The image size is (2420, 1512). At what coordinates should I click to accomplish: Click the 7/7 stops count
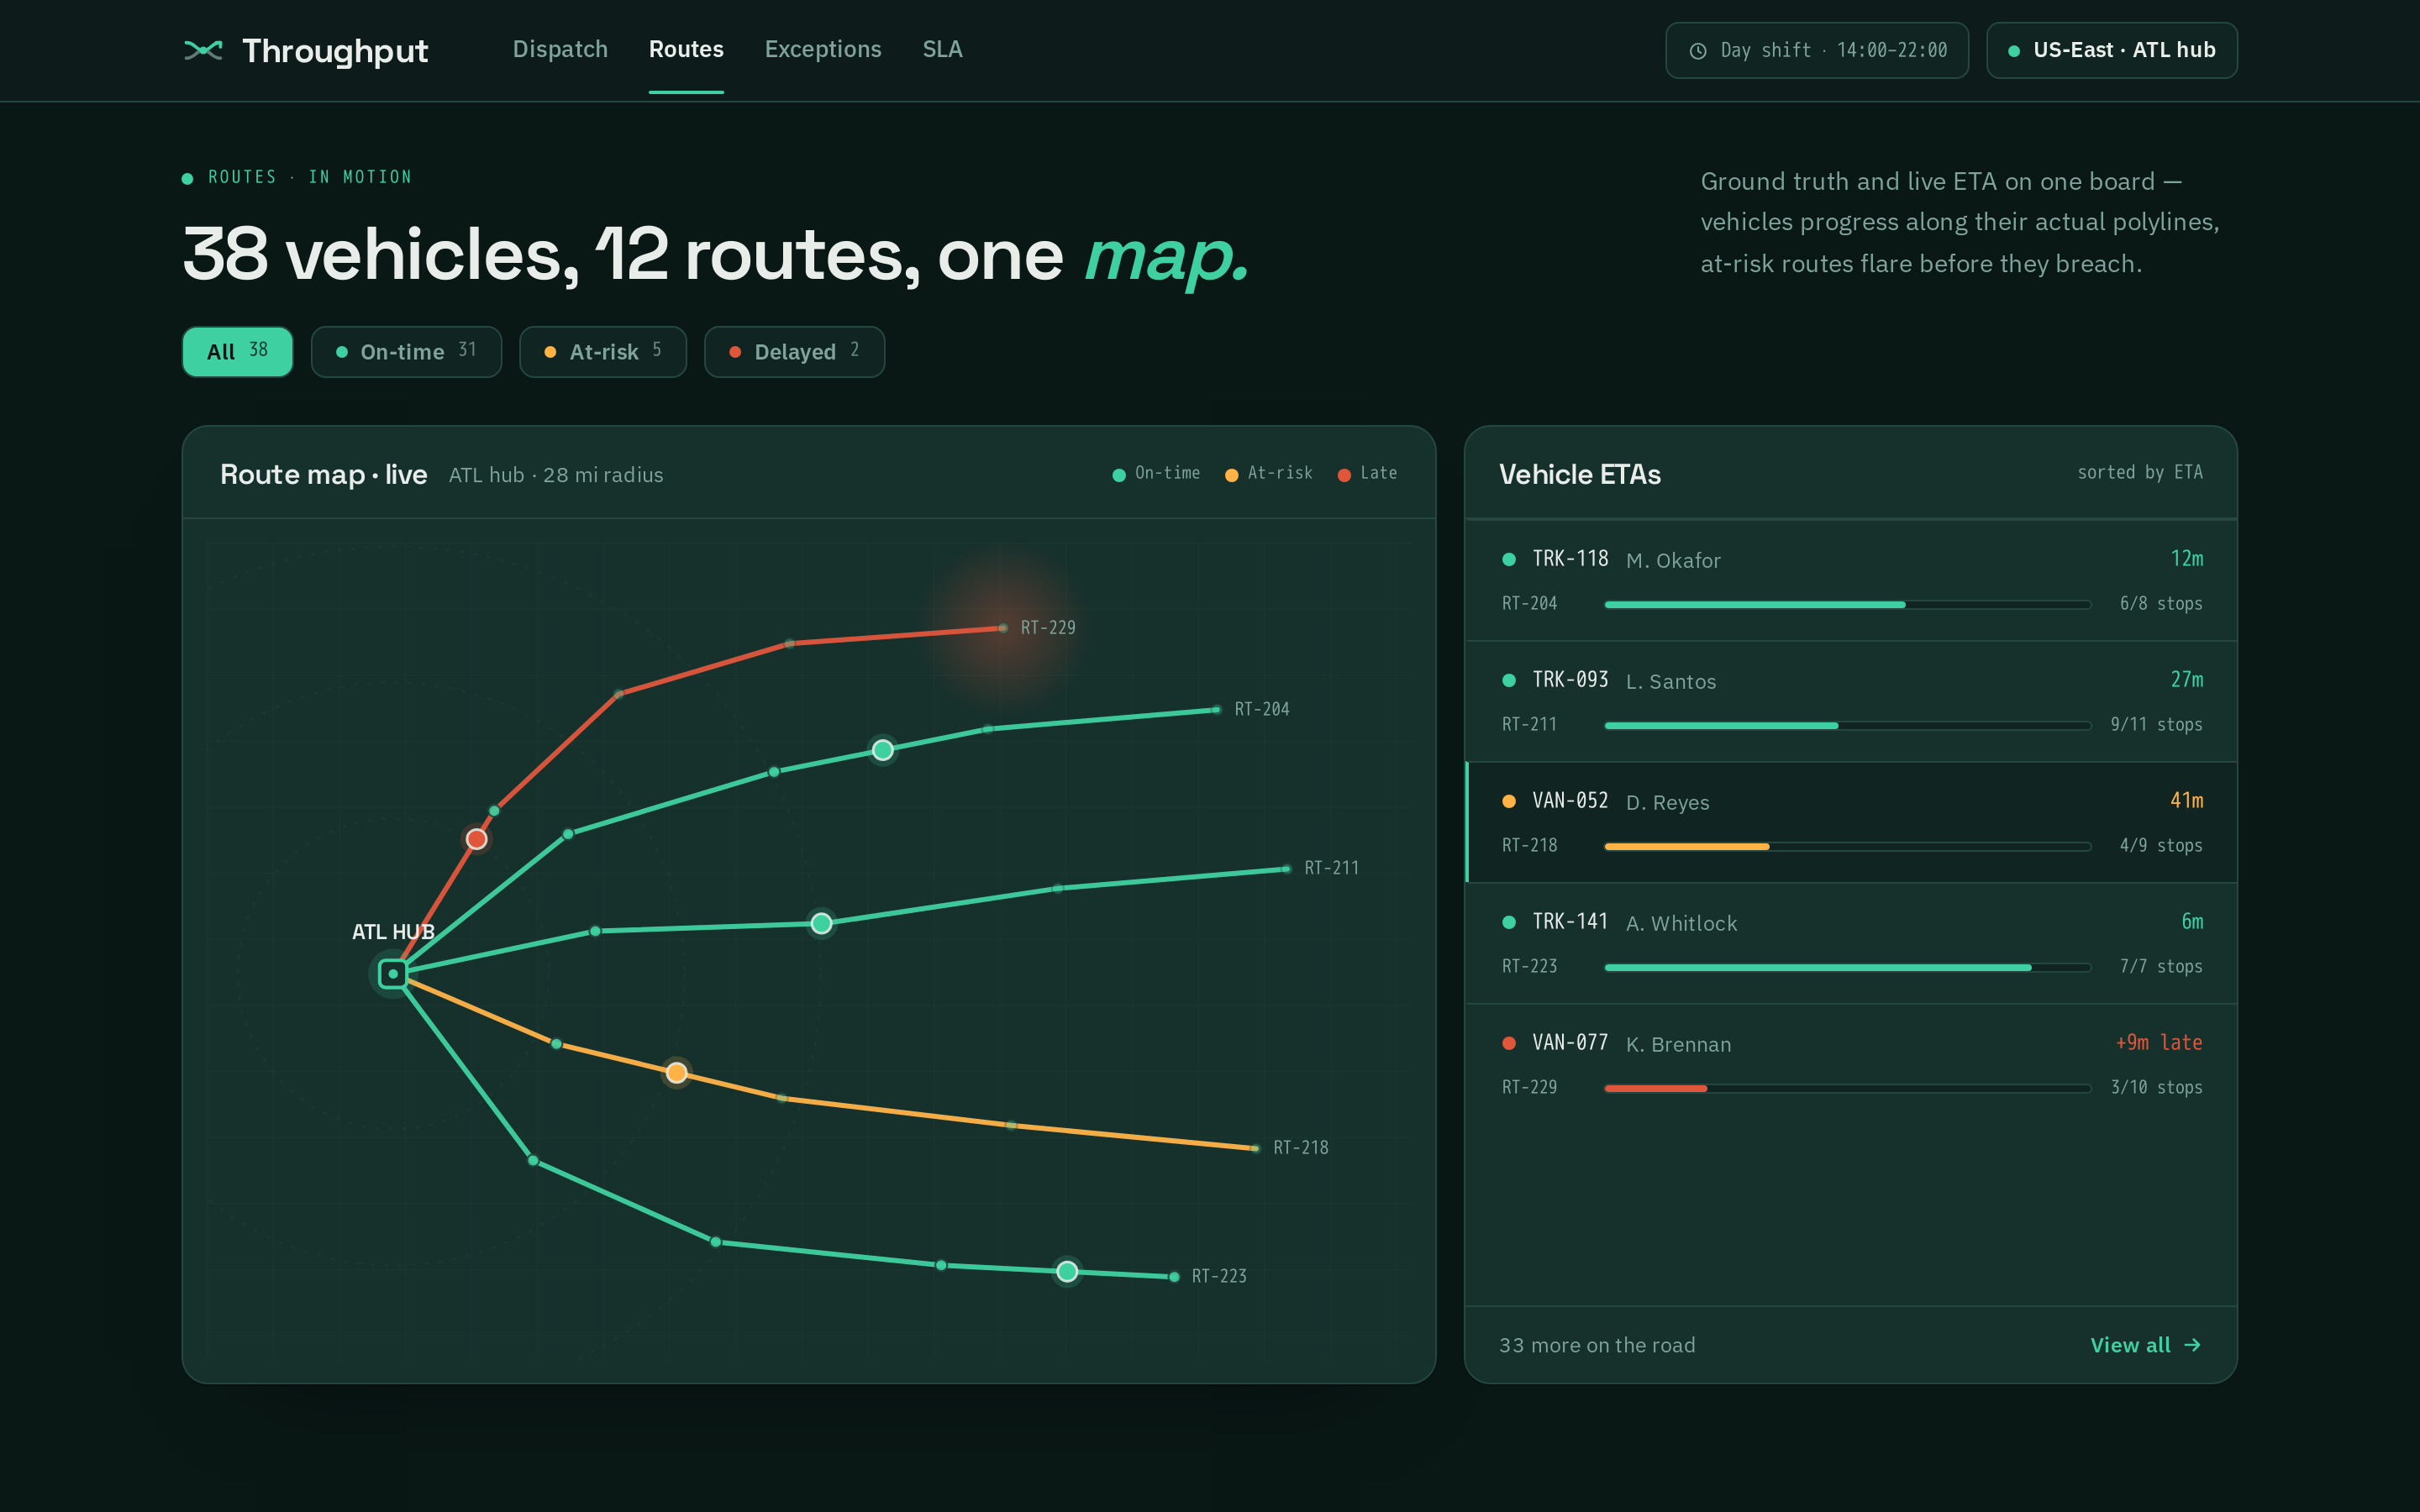(2161, 966)
